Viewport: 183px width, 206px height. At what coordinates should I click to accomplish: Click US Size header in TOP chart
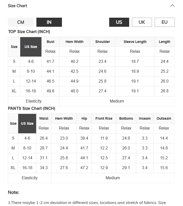[31, 47]
